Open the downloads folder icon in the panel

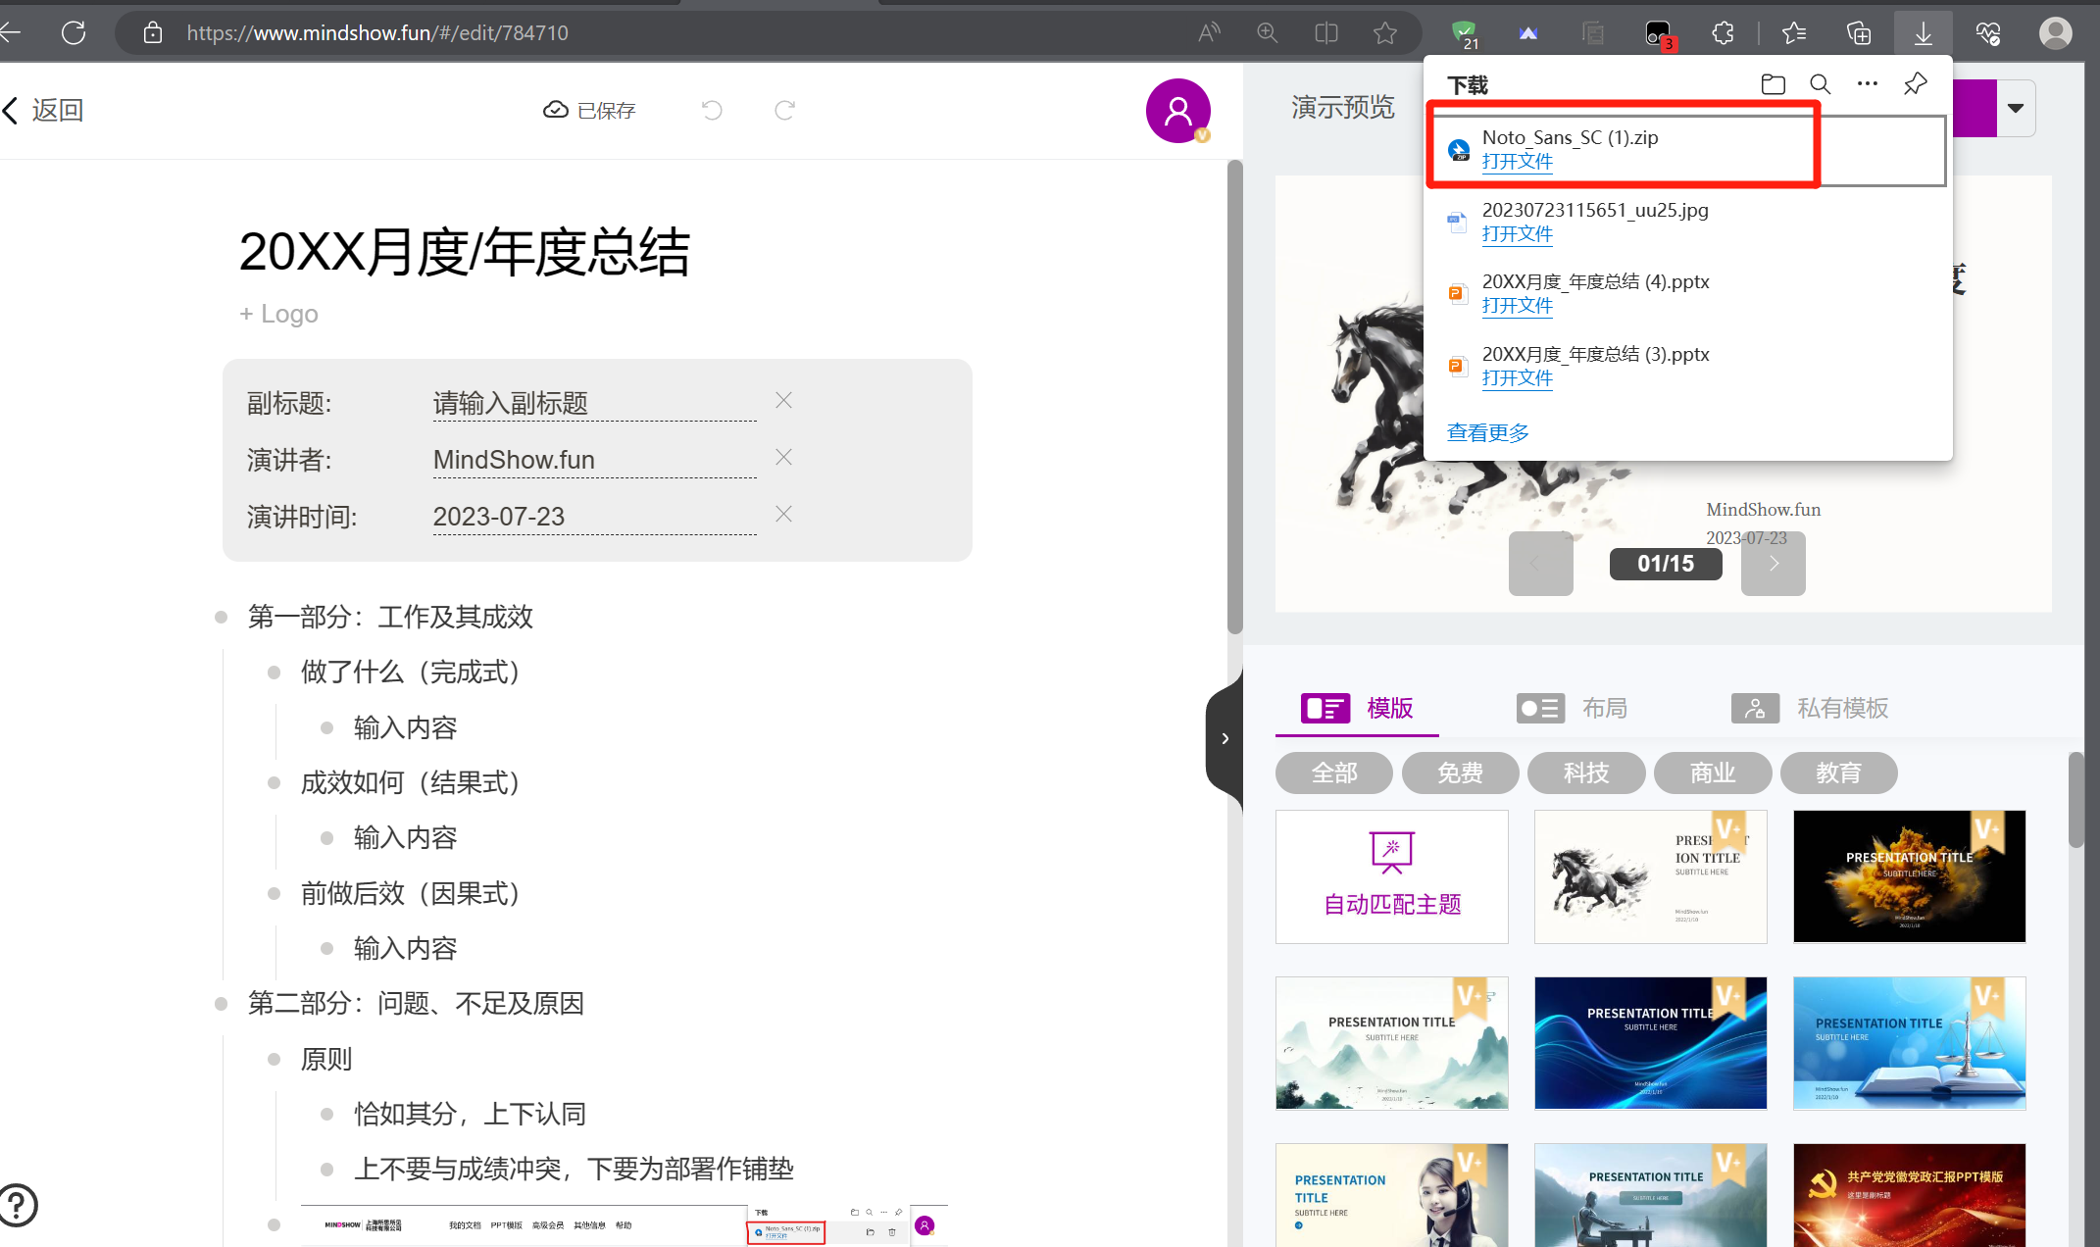(1774, 84)
